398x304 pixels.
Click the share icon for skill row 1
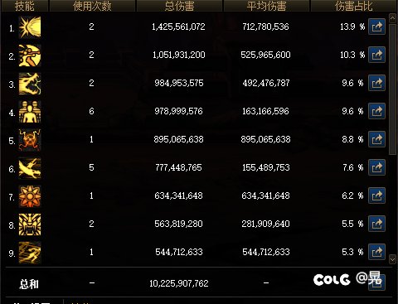(376, 27)
